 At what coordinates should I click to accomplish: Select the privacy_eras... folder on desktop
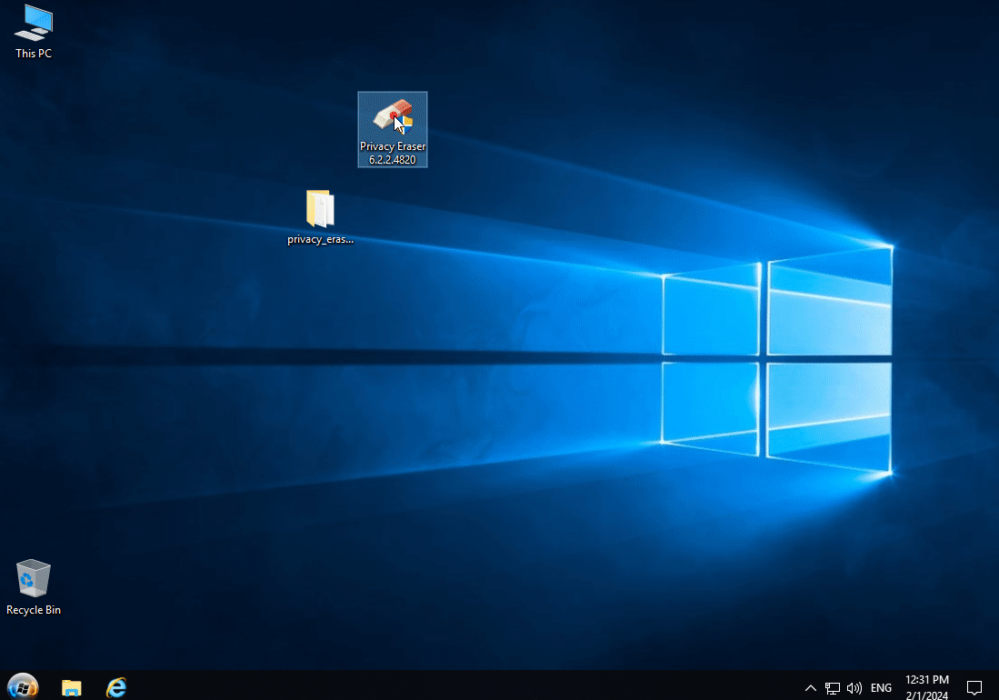click(320, 217)
